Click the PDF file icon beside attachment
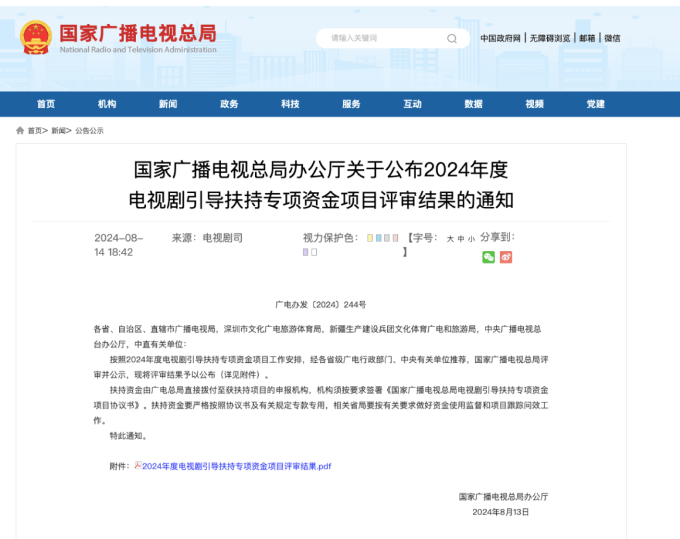Image resolution: width=680 pixels, height=539 pixels. tap(138, 465)
